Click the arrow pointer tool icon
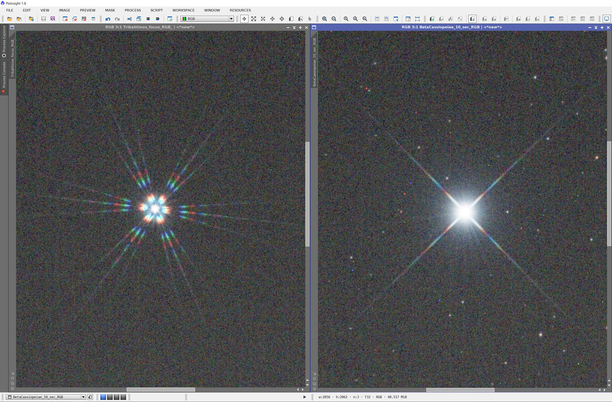Screen dimensions: 612x402 (x=310, y=19)
